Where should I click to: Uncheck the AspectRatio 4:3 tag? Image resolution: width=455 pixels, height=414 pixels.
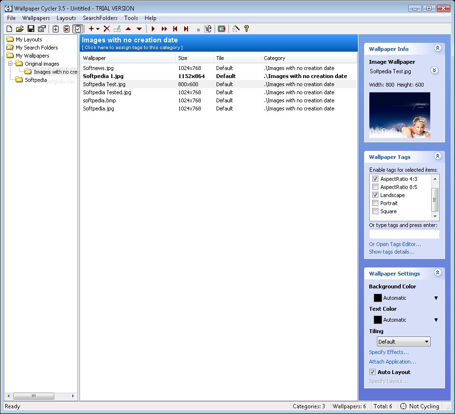(375, 179)
